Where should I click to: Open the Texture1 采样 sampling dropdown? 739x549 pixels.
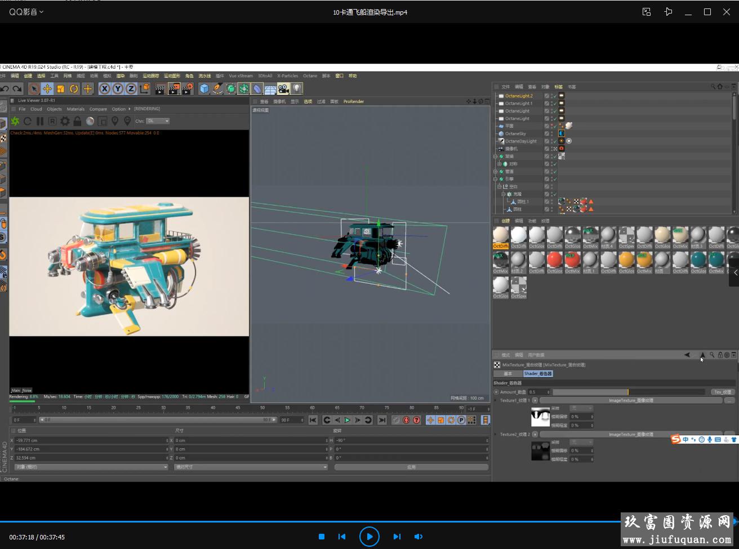[582, 408]
